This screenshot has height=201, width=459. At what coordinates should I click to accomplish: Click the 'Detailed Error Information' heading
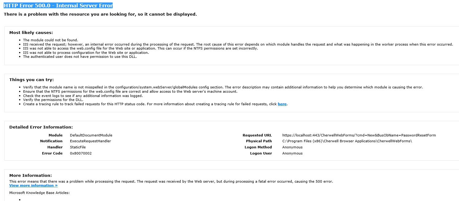click(41, 127)
